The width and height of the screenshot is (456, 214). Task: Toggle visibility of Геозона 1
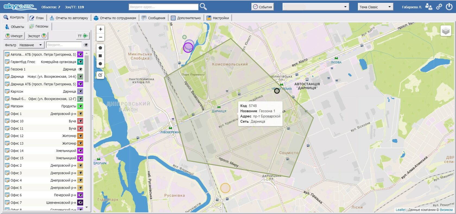[x=80, y=69]
